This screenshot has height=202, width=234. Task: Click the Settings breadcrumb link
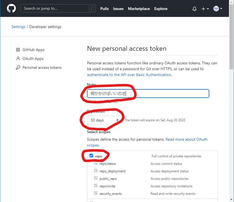click(x=18, y=27)
